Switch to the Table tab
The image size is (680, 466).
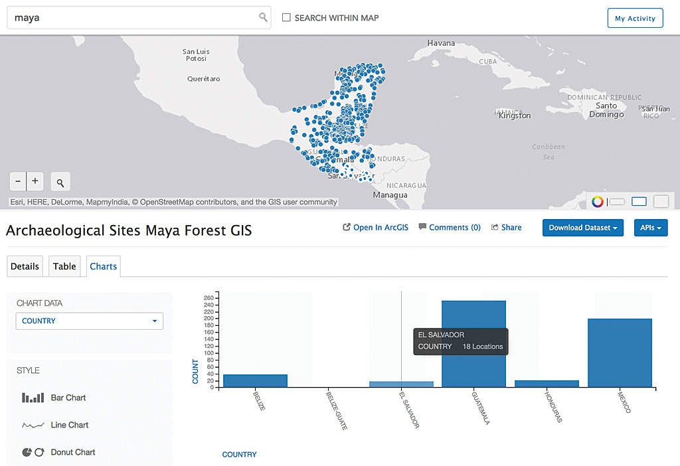(x=64, y=266)
